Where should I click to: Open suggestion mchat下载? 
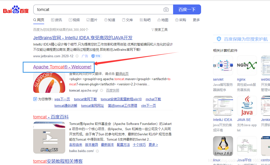(153, 99)
